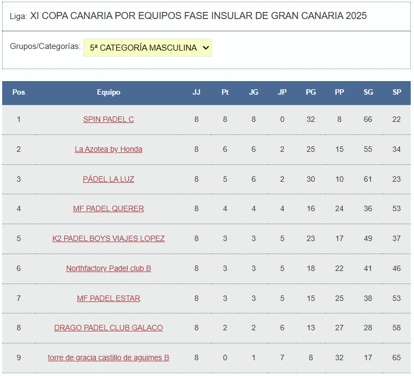Open DRAGO PADEL CLUB GALACO link

click(x=108, y=328)
